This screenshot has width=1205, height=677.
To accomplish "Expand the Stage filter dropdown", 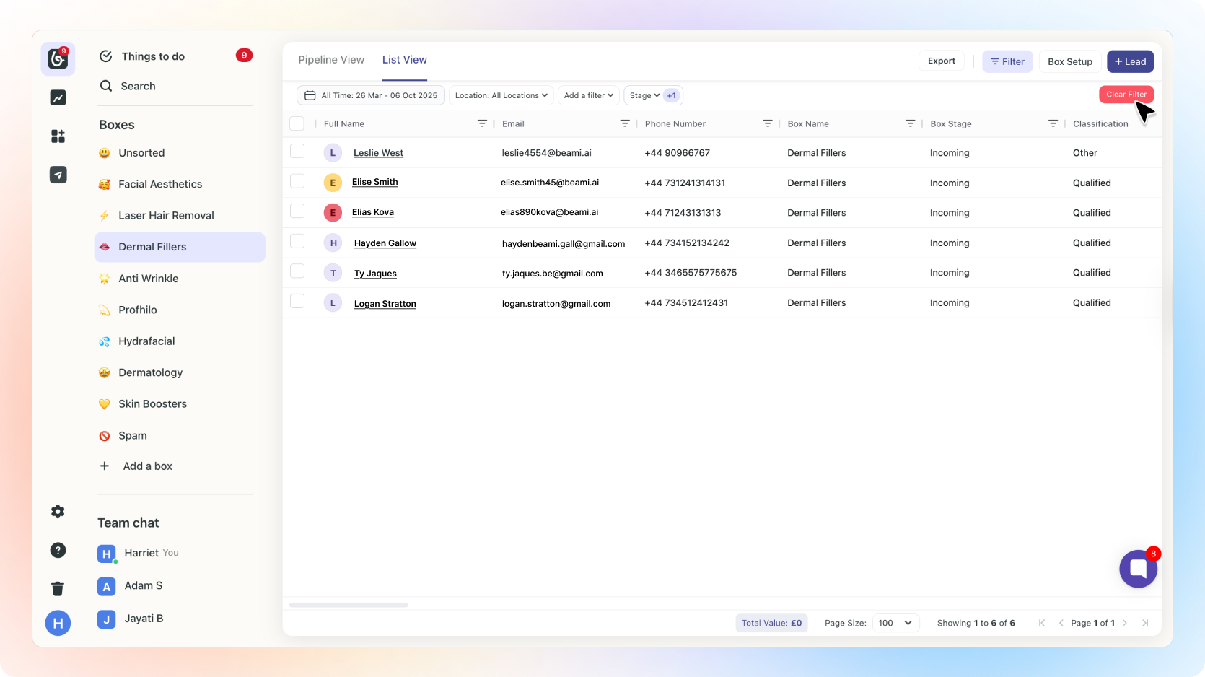I will [644, 95].
